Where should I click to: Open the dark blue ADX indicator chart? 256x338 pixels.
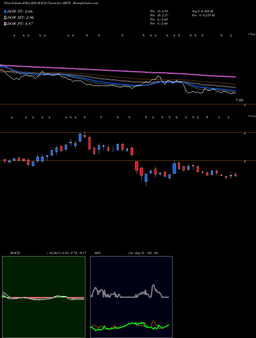tap(131, 297)
